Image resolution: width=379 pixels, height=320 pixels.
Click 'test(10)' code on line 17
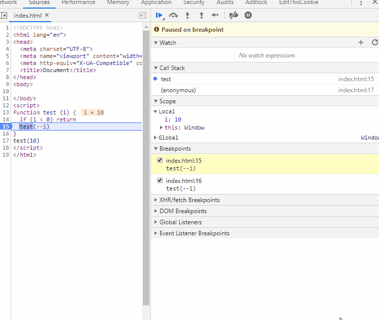coord(26,141)
